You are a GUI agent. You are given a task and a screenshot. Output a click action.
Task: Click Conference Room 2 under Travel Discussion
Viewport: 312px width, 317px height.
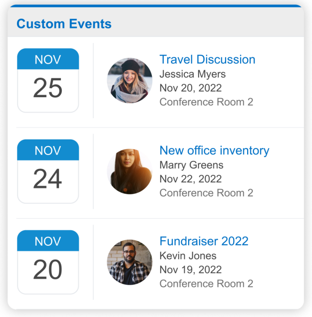click(206, 102)
